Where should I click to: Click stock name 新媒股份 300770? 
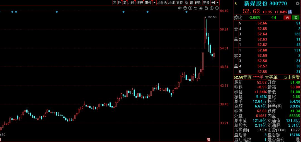(266, 3)
